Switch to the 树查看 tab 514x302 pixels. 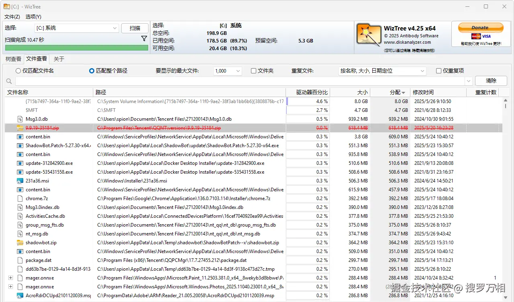[13, 59]
